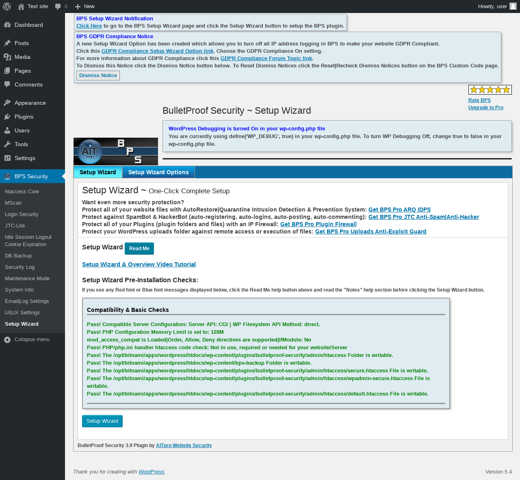Image resolution: width=520 pixels, height=480 pixels.
Task: Click the Read Me help button
Action: 139,249
